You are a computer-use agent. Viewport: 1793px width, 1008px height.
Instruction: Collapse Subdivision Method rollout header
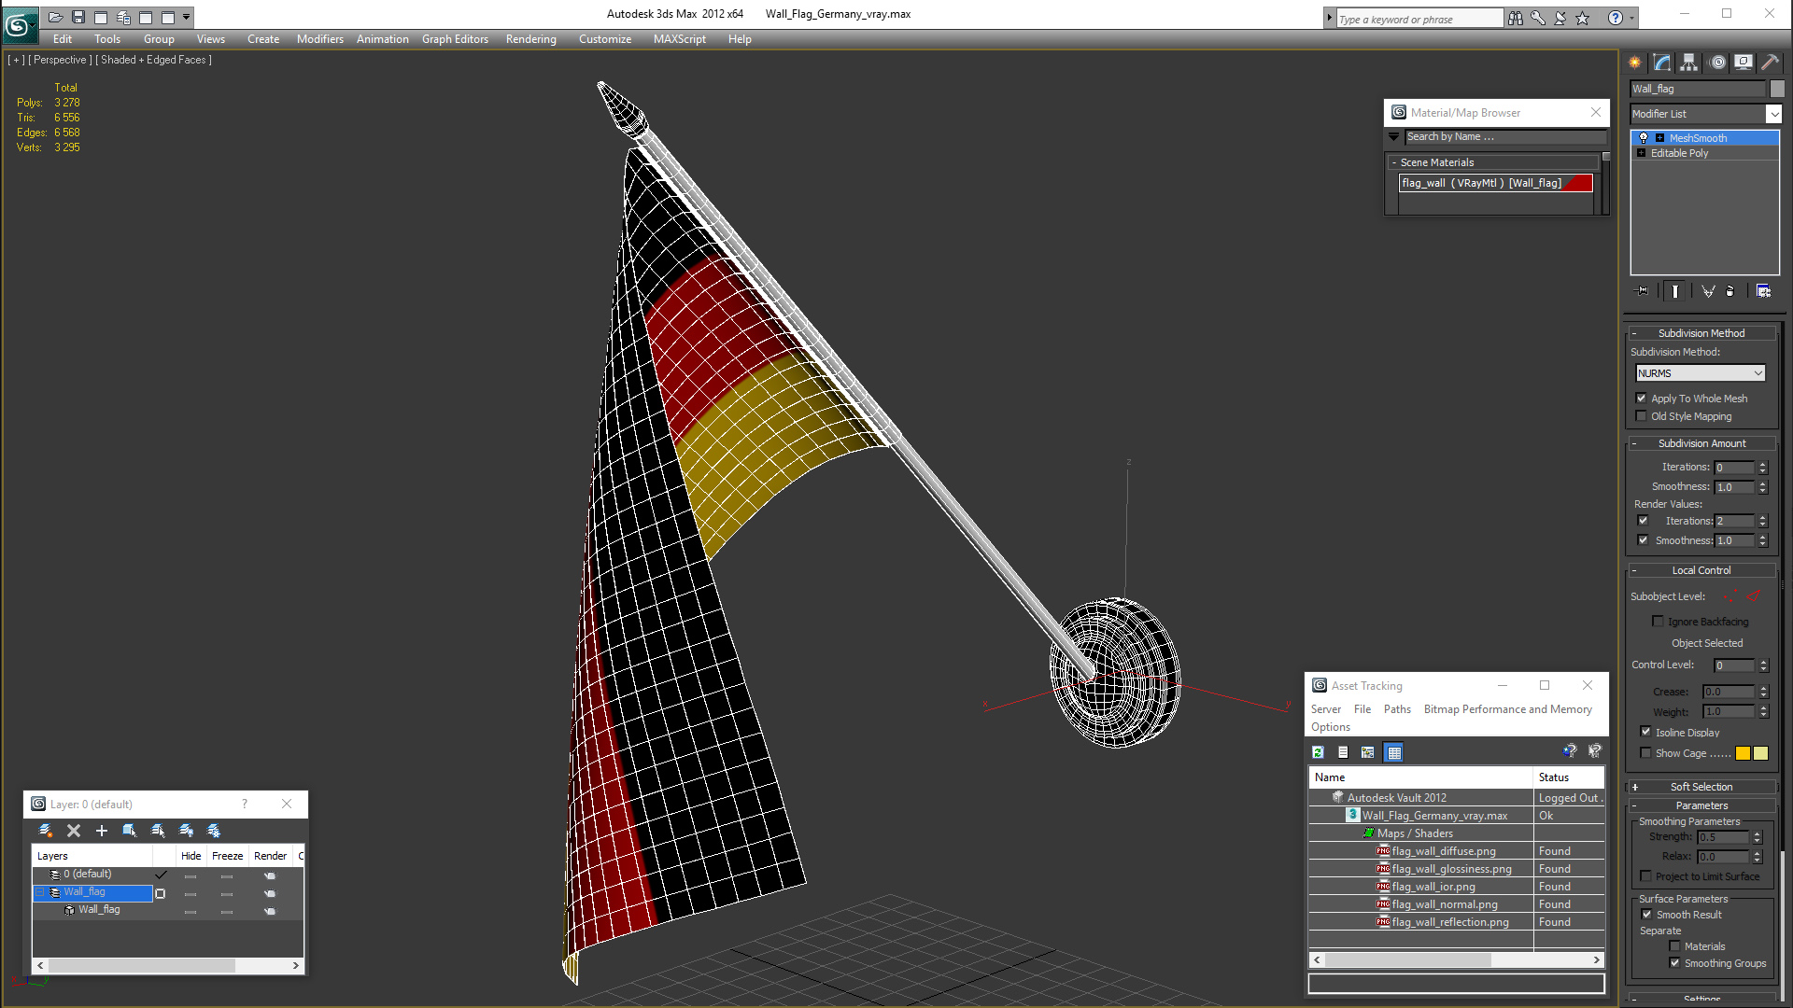pos(1701,333)
